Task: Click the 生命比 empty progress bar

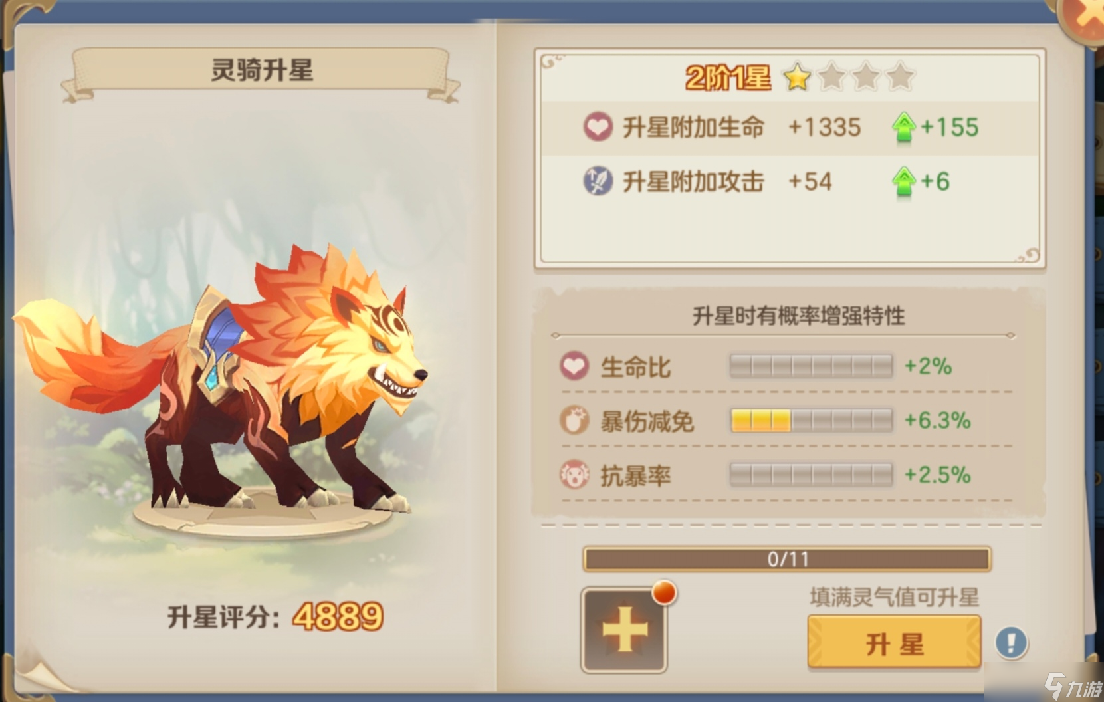Action: point(811,366)
